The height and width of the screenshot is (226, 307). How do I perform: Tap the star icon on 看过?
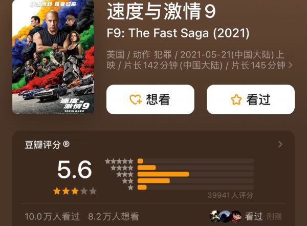pyautogui.click(x=236, y=99)
